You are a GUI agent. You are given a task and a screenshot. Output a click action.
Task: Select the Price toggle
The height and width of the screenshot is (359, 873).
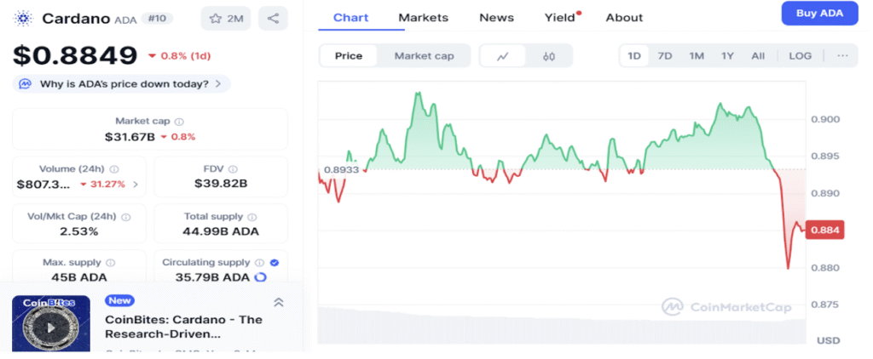349,55
